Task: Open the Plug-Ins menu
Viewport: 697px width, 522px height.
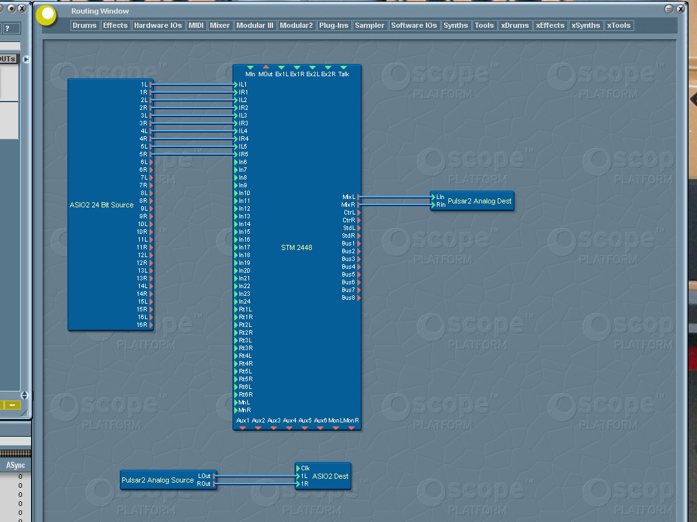Action: (x=333, y=26)
